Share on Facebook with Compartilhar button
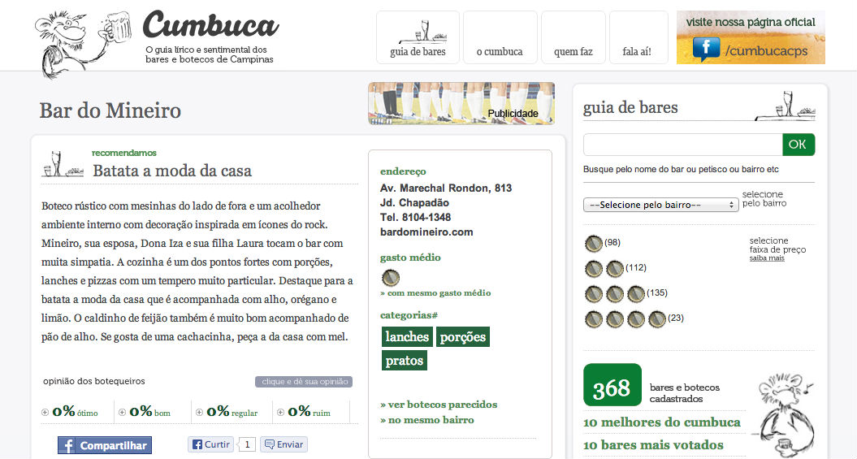Viewport: 857px width, 459px height. click(x=105, y=445)
